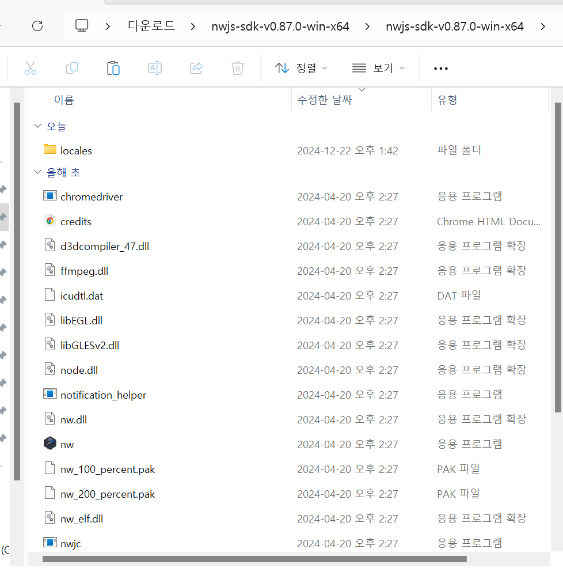
Task: Select the icudtl.dat file icon
Action: coord(50,295)
